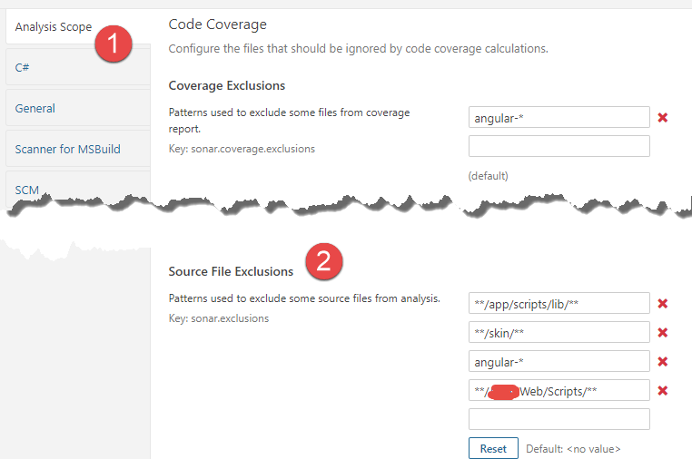Viewport: 692px width, 459px height.
Task: Select the 'Key: sonar.coverage.exclusions' text
Action: click(242, 149)
